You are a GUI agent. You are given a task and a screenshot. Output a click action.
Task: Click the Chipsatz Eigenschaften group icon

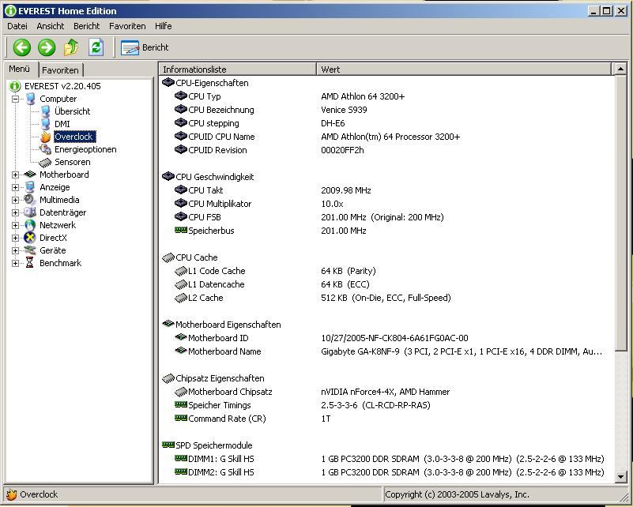pyautogui.click(x=168, y=378)
